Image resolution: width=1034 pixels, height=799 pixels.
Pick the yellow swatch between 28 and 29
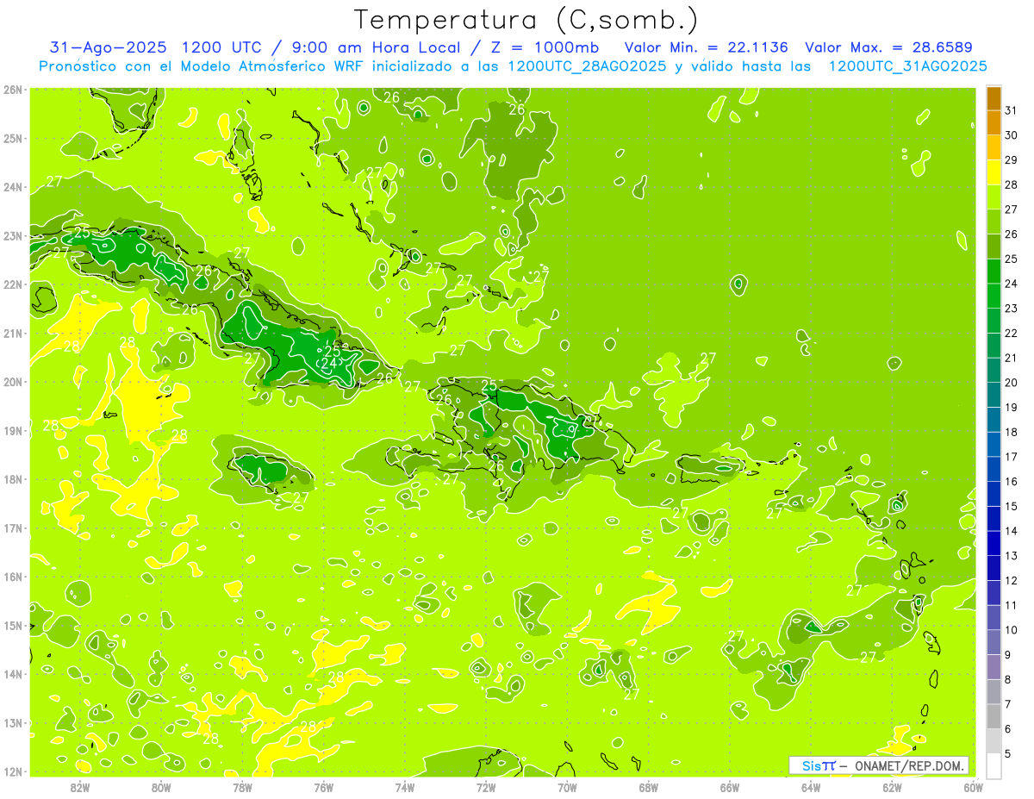pos(994,172)
